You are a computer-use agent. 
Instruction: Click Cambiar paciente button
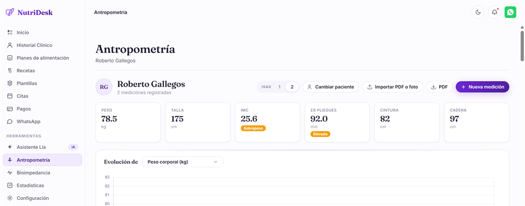click(x=330, y=87)
